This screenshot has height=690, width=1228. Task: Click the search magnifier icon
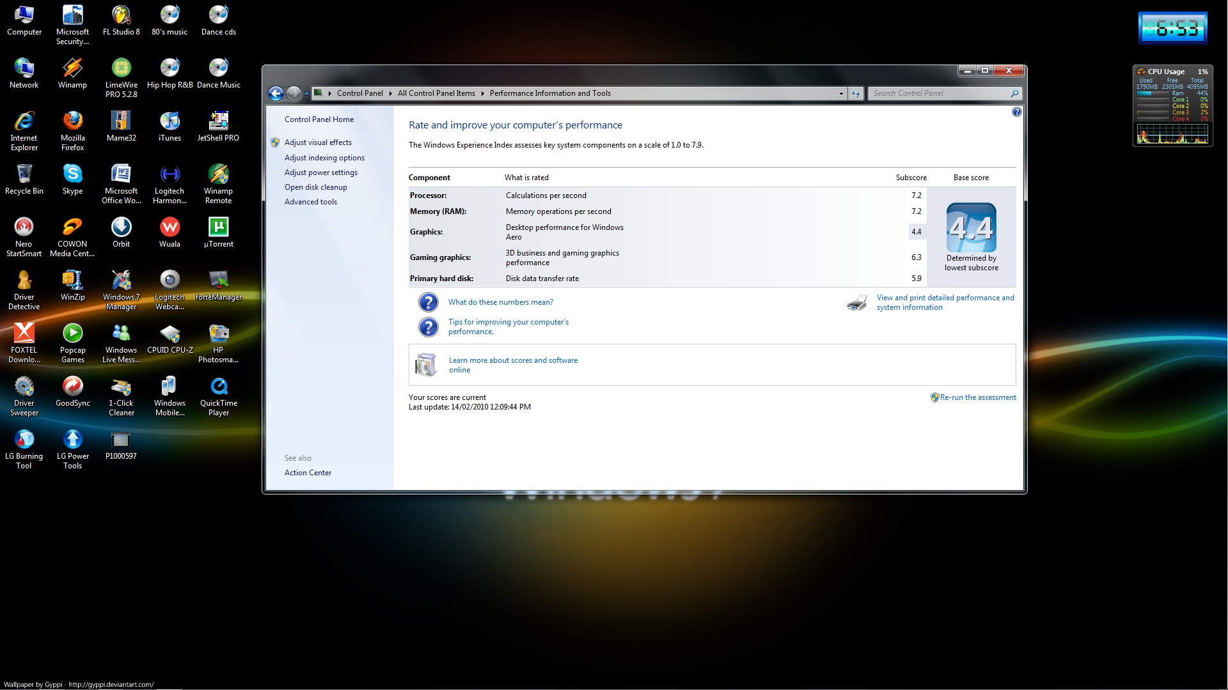[x=1014, y=93]
